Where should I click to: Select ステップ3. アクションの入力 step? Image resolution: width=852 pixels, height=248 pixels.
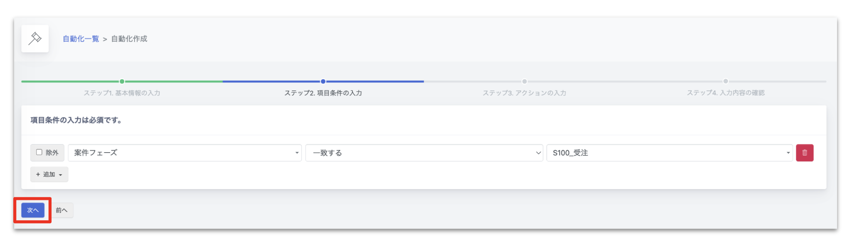[524, 93]
